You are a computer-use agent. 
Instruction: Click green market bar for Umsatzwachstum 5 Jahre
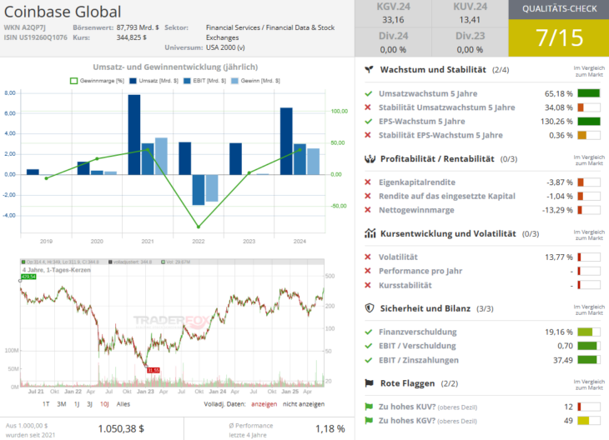(x=588, y=93)
